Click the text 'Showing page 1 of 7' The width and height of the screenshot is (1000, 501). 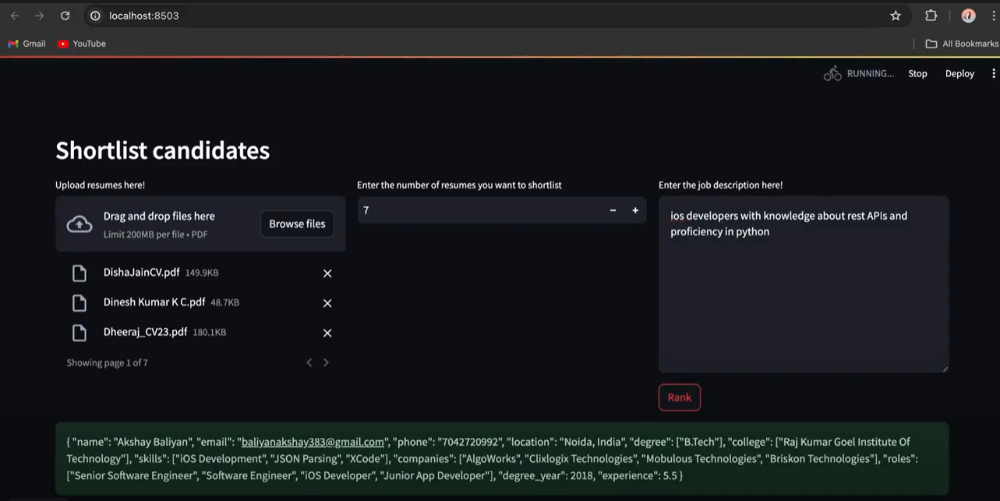107,362
